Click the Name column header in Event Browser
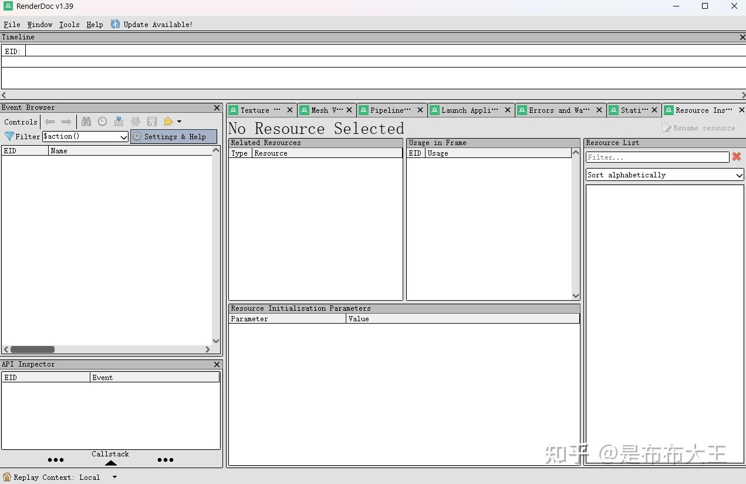 click(x=130, y=151)
